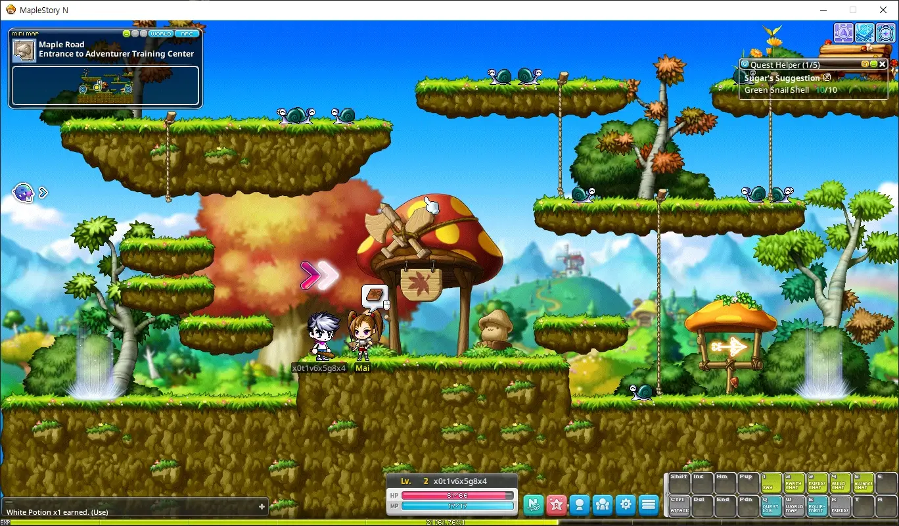Click the character level and name plate

[x=451, y=481]
